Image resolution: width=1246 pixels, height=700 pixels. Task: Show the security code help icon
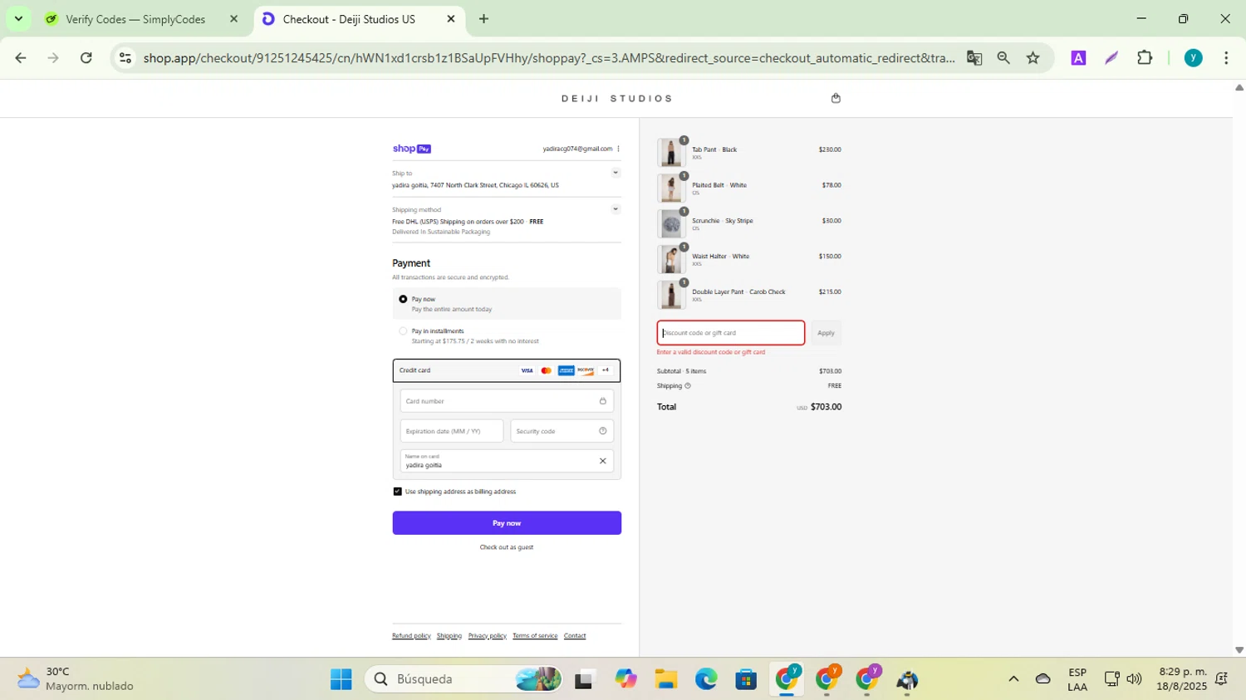(x=603, y=431)
